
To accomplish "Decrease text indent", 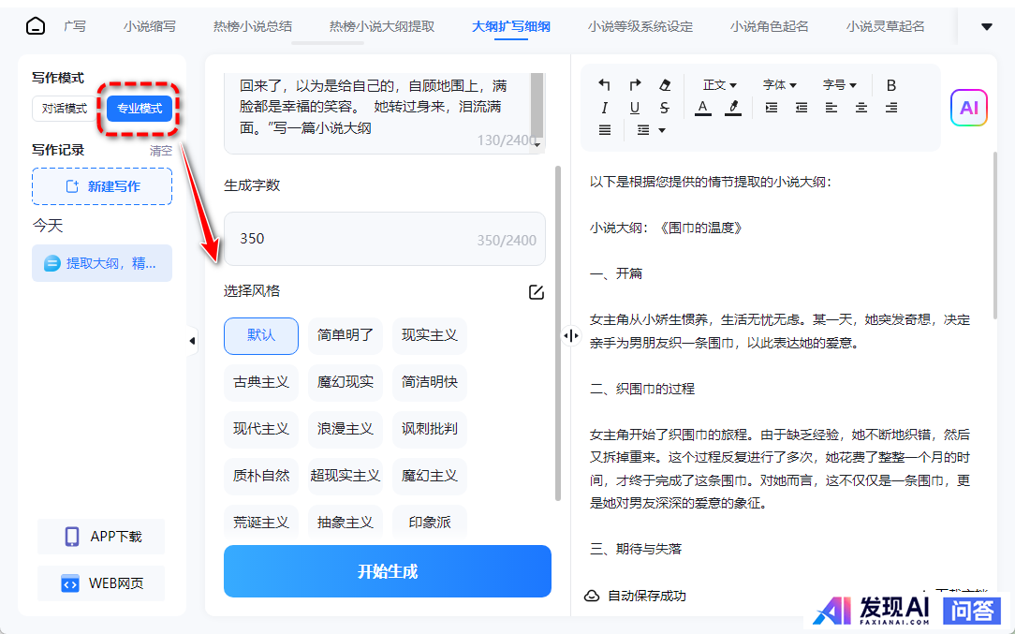I will [x=802, y=108].
